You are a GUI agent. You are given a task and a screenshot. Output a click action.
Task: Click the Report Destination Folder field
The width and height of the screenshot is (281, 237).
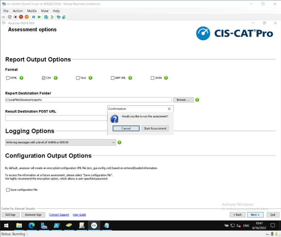(88, 100)
